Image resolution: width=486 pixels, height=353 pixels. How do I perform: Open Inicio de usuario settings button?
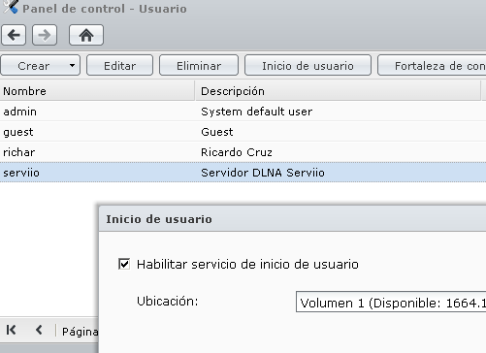point(308,66)
